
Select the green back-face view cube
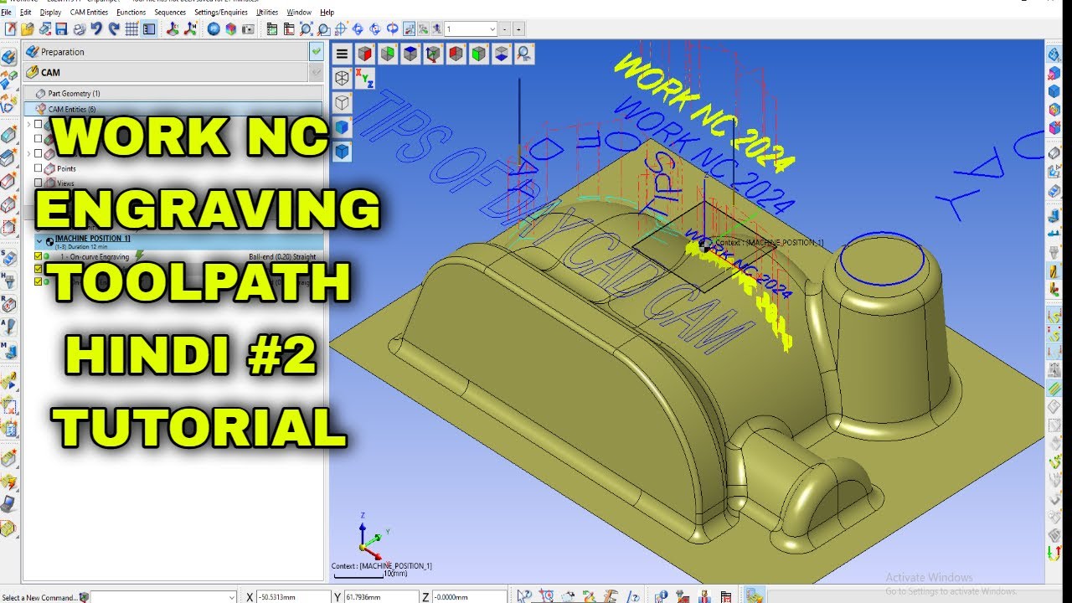(387, 54)
